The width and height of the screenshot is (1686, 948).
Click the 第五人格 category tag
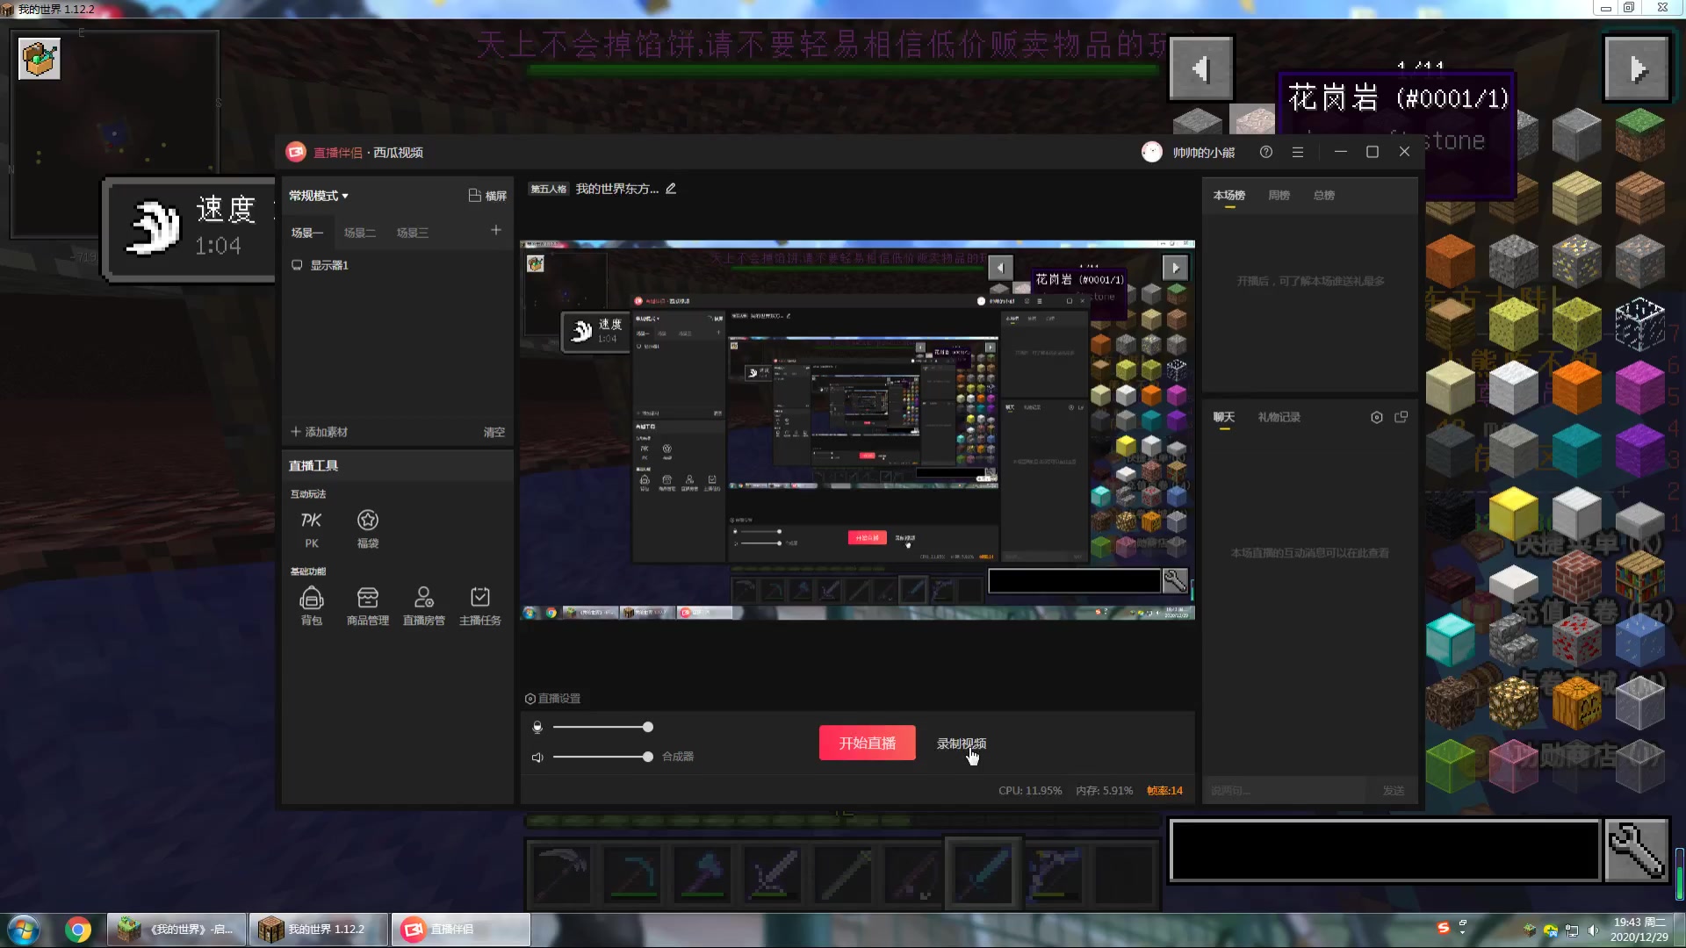pyautogui.click(x=549, y=189)
